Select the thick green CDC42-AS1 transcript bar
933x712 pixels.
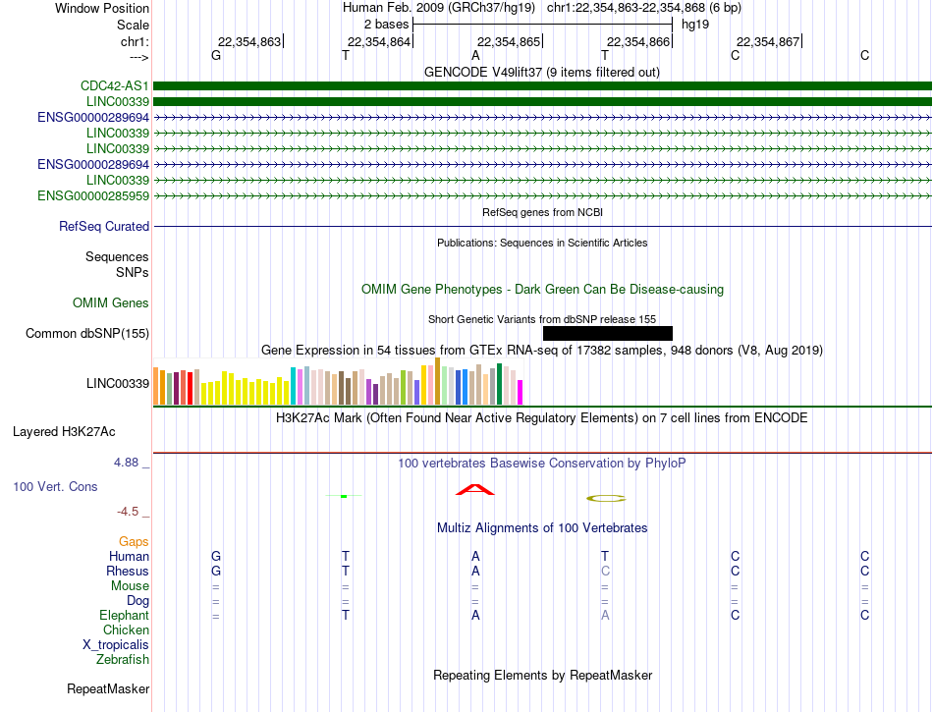(543, 85)
